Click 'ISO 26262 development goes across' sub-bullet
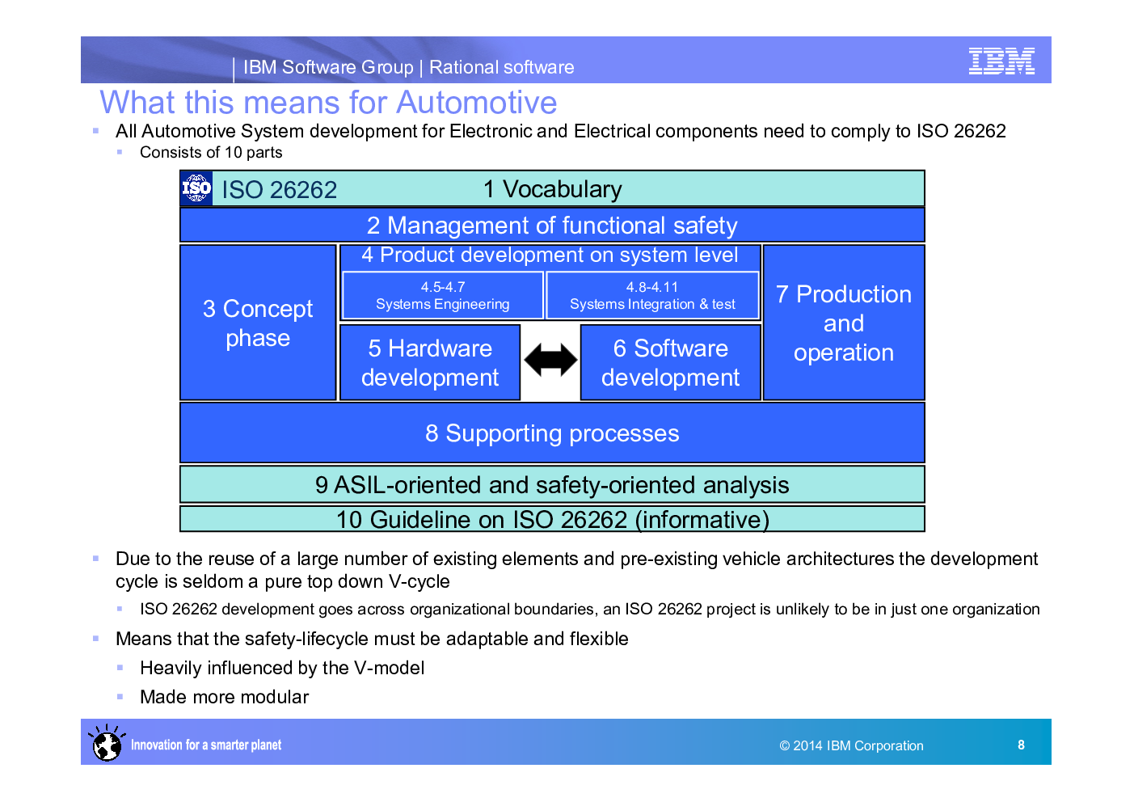This screenshot has width=1134, height=802. pyautogui.click(x=590, y=609)
